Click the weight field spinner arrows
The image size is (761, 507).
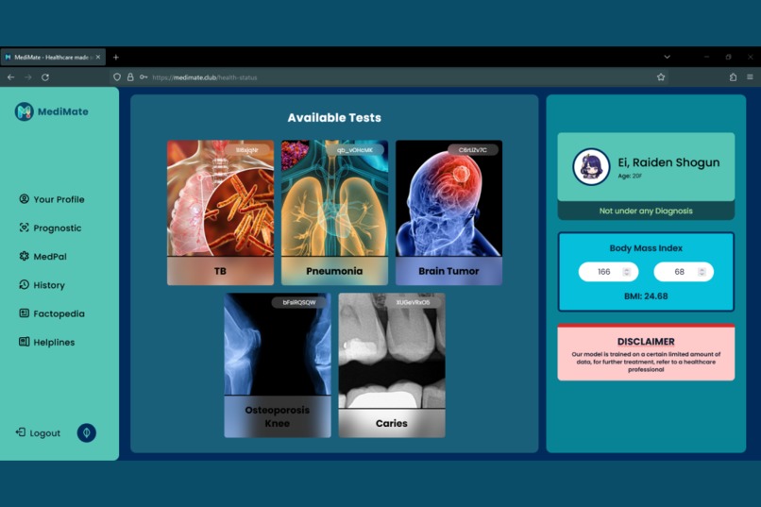tap(702, 272)
